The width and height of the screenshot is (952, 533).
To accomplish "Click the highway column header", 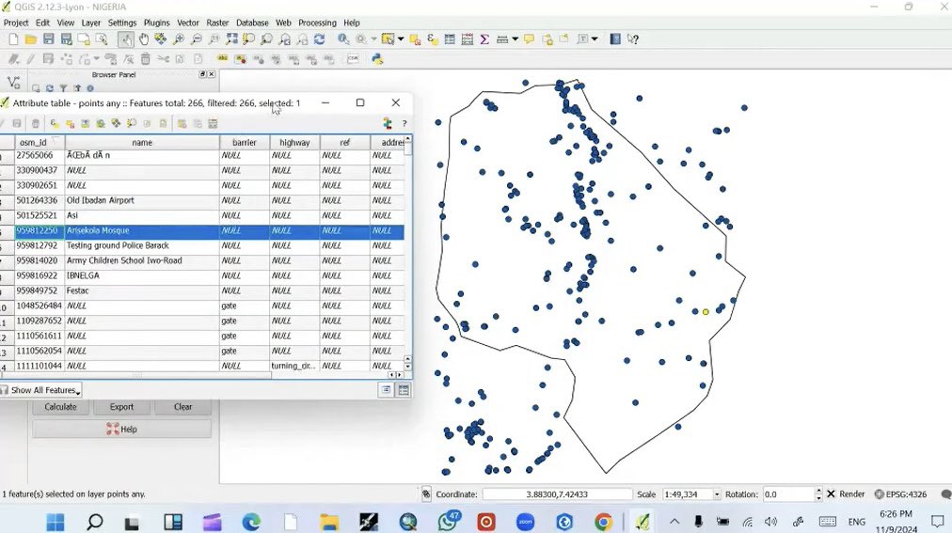I will point(294,143).
